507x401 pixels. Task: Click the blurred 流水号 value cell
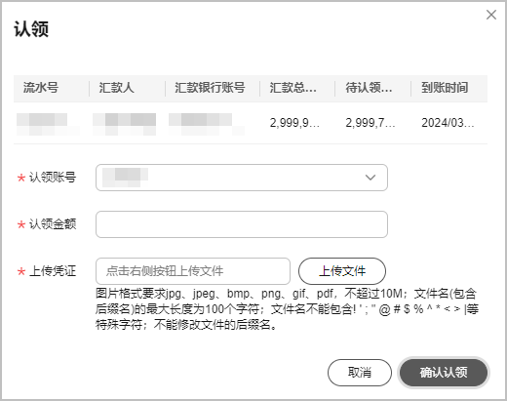(x=48, y=124)
